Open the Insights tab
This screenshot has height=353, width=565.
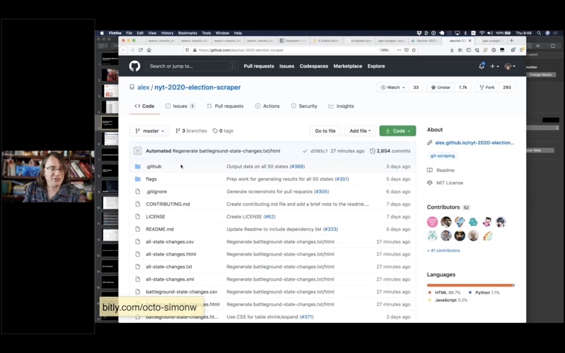tap(341, 106)
